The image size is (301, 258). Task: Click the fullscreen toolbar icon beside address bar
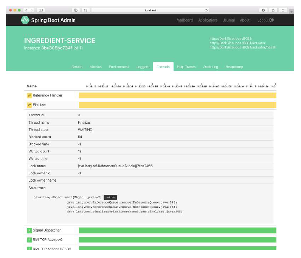click(85, 10)
